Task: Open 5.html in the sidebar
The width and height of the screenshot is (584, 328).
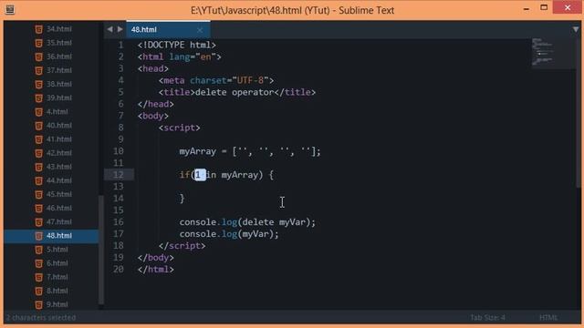Action: point(57,249)
